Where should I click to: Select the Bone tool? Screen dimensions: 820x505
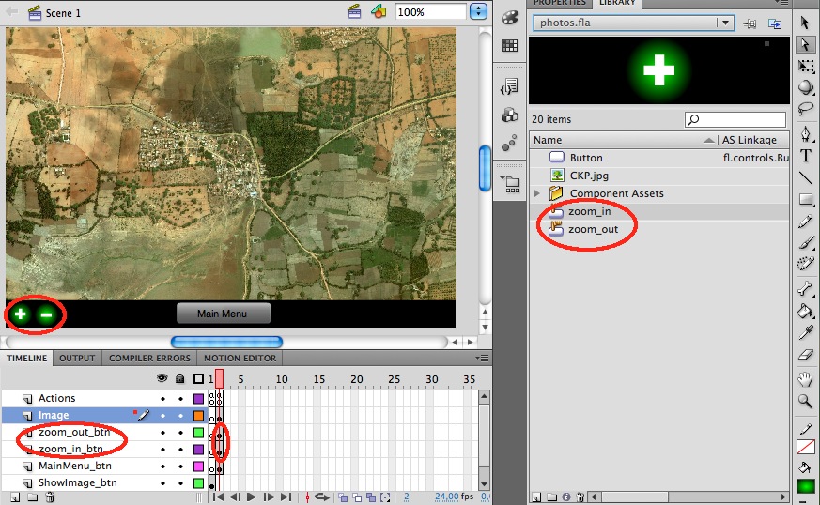(805, 289)
